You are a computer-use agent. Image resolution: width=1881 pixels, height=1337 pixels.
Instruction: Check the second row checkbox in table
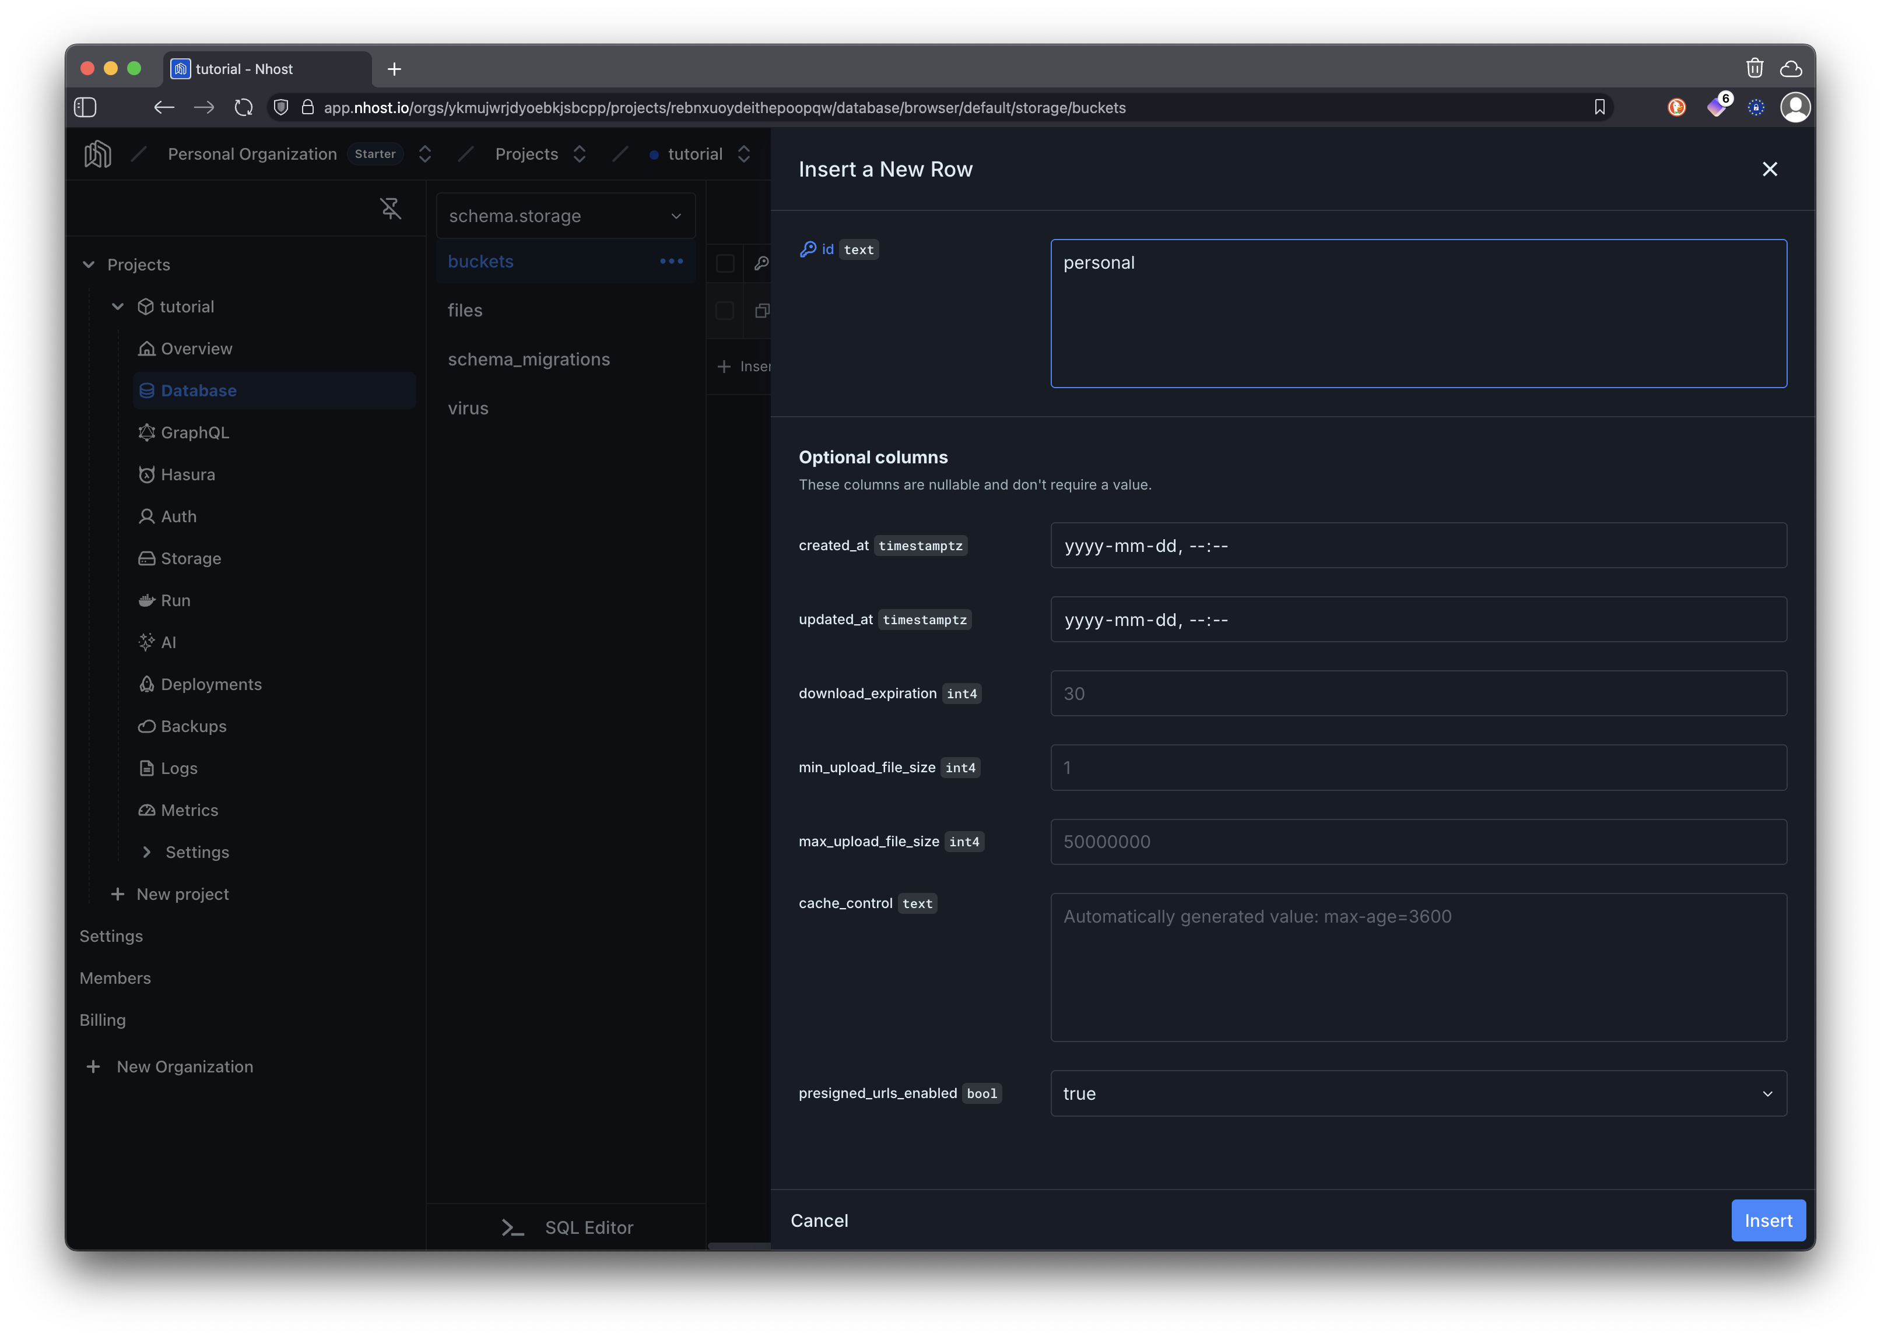[x=725, y=311]
